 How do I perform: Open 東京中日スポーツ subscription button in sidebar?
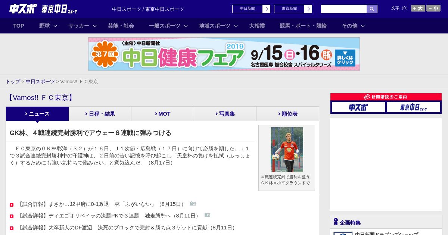tap(413, 107)
